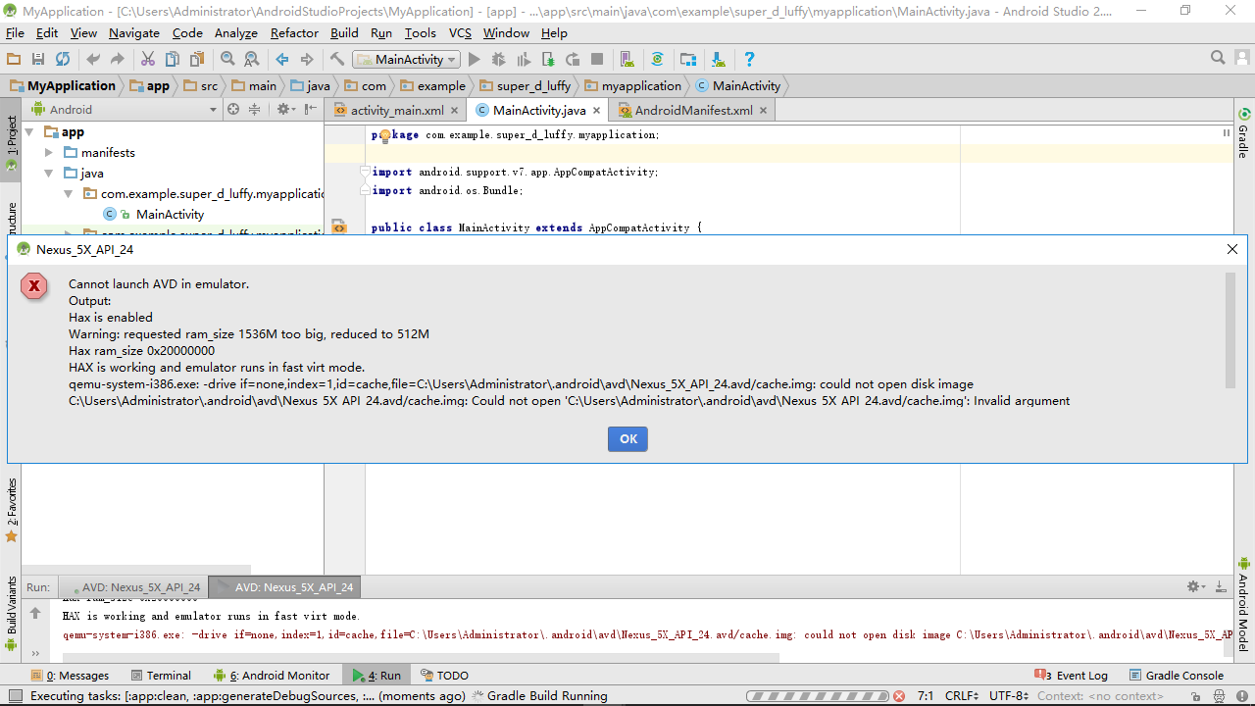The width and height of the screenshot is (1255, 706).
Task: Click the Cut scissors icon
Action: coord(148,60)
